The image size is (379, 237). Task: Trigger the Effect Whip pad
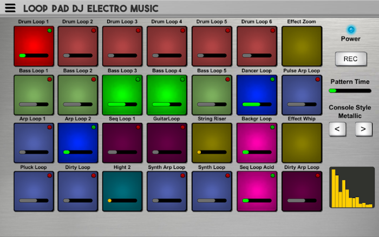tap(301, 142)
